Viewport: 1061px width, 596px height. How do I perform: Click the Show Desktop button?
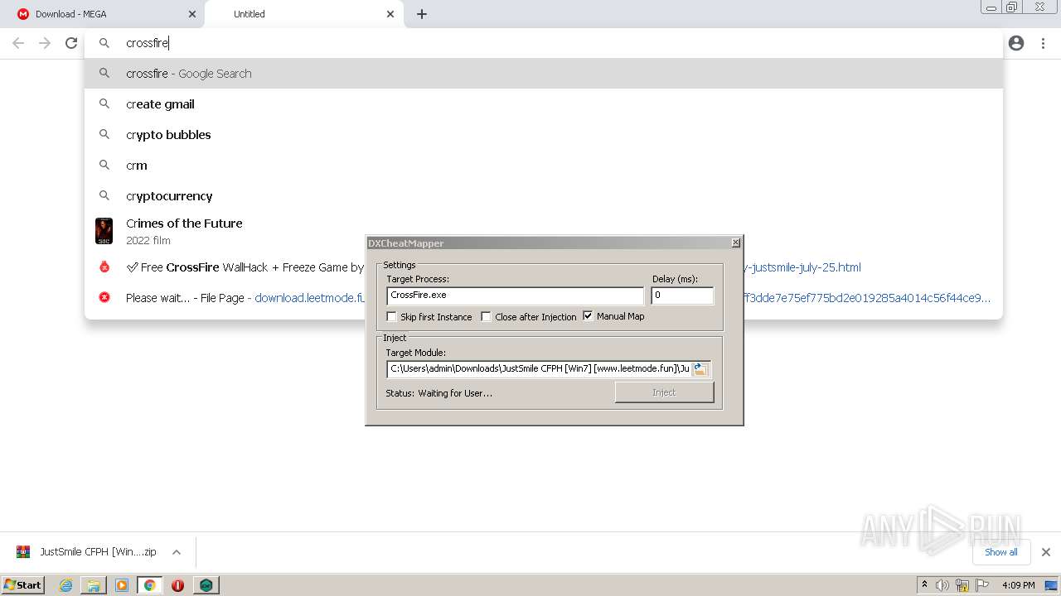click(1052, 585)
